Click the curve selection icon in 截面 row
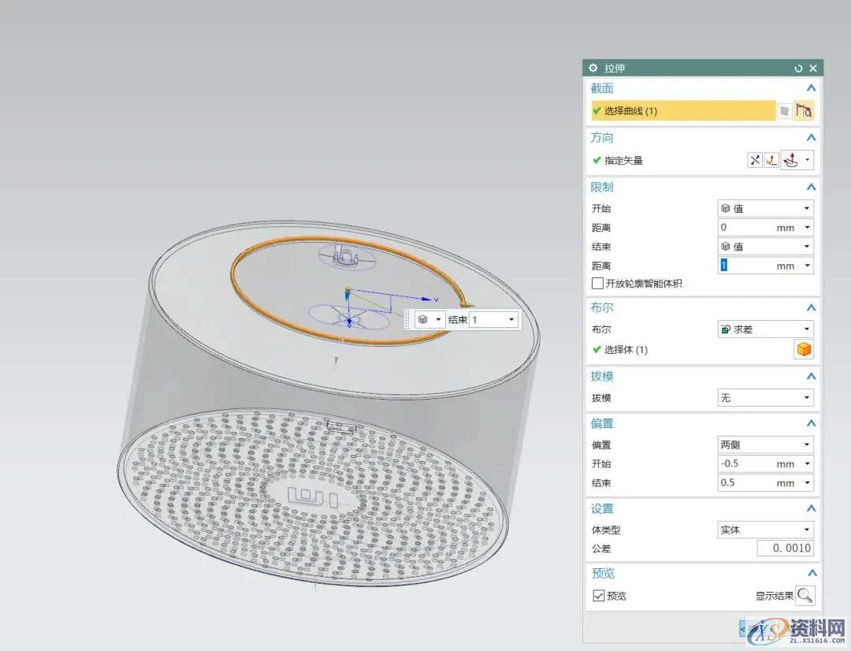The width and height of the screenshot is (851, 651). tap(804, 111)
